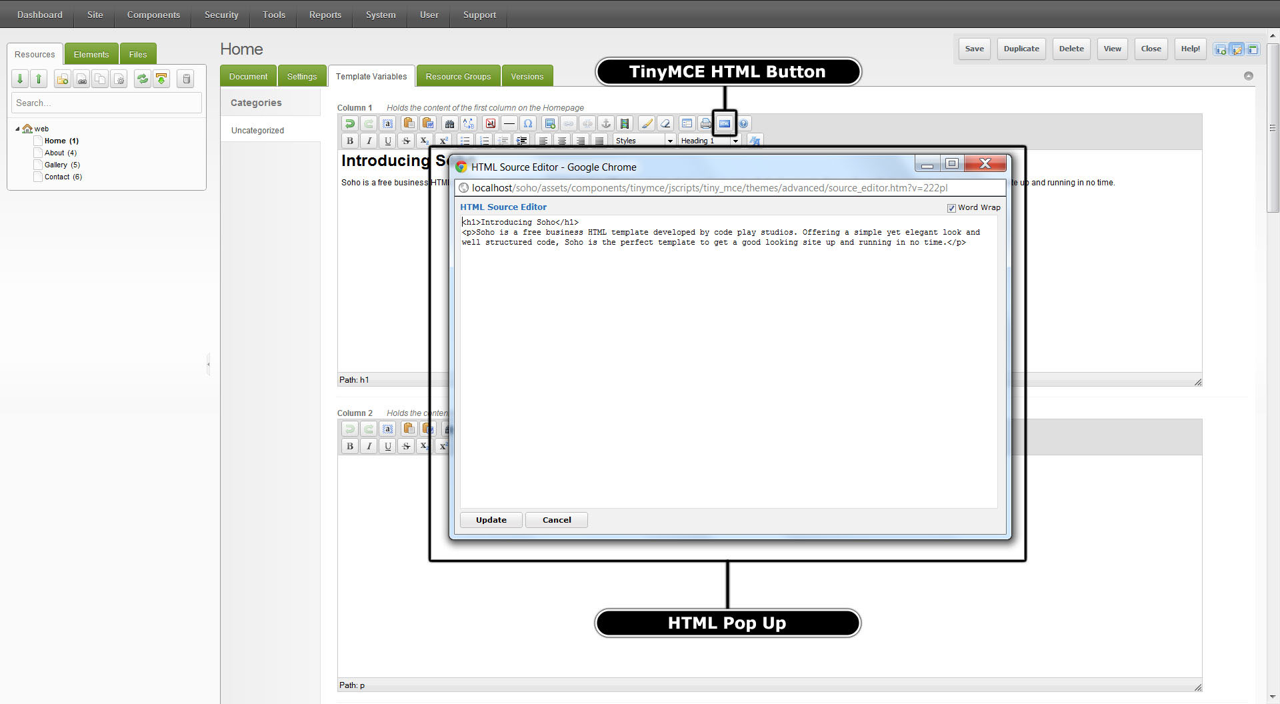Viewport: 1280px width, 704px height.
Task: Open the Security menu
Action: pos(221,15)
